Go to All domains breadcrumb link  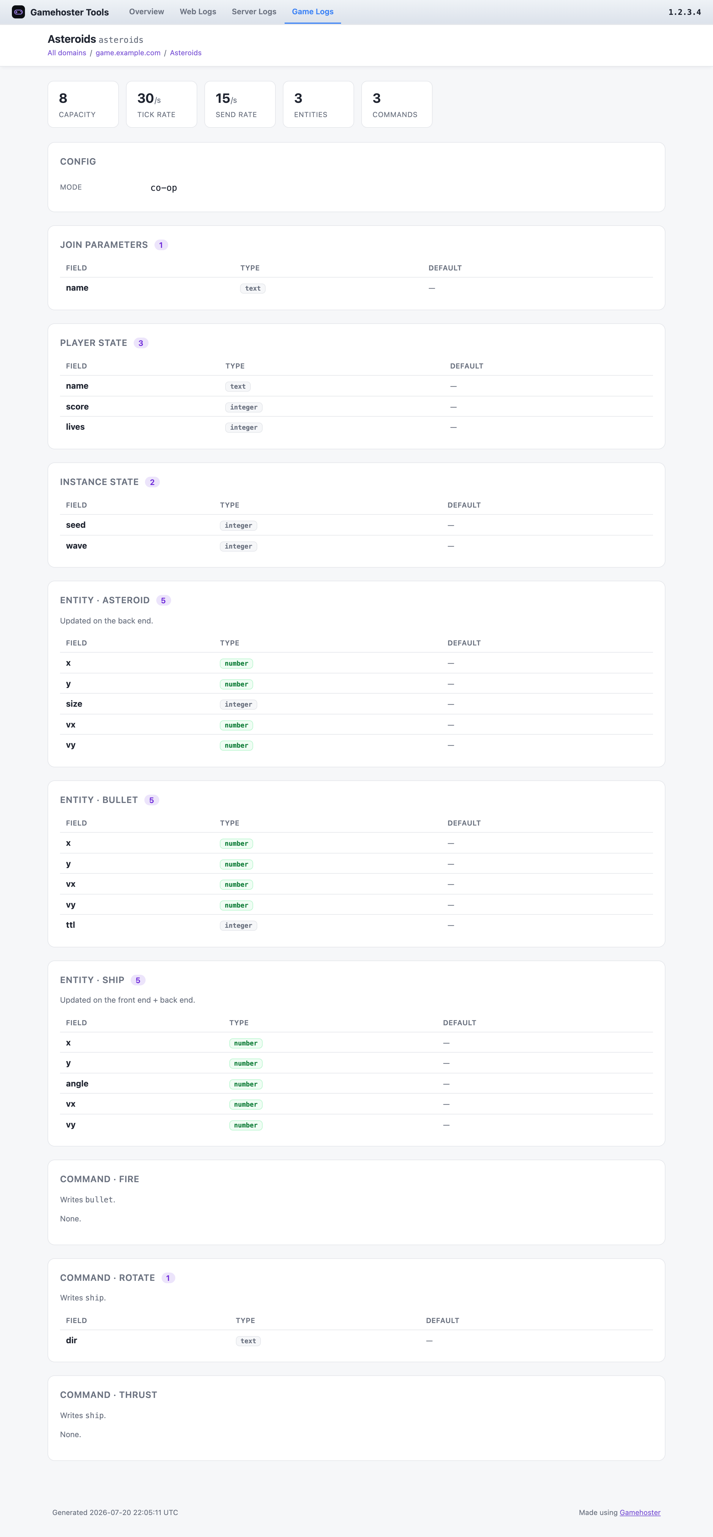[67, 53]
